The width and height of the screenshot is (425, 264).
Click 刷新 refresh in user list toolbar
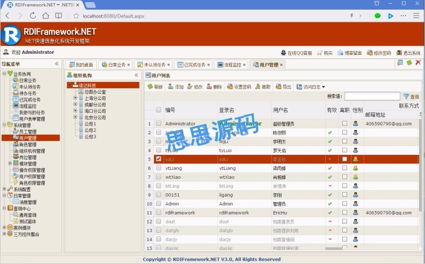[155, 87]
